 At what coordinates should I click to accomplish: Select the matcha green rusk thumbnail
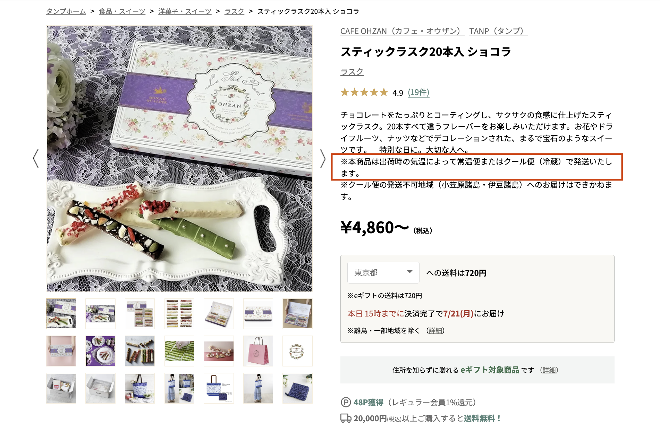[179, 351]
